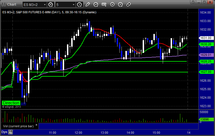Image resolution: width=215 pixels, height=136 pixels.
Task: Click the GET tools icon
Action: click(x=104, y=5)
